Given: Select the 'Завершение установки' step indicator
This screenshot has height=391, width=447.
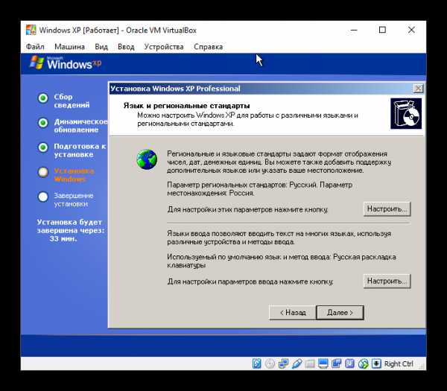Looking at the screenshot, I should pos(43,196).
